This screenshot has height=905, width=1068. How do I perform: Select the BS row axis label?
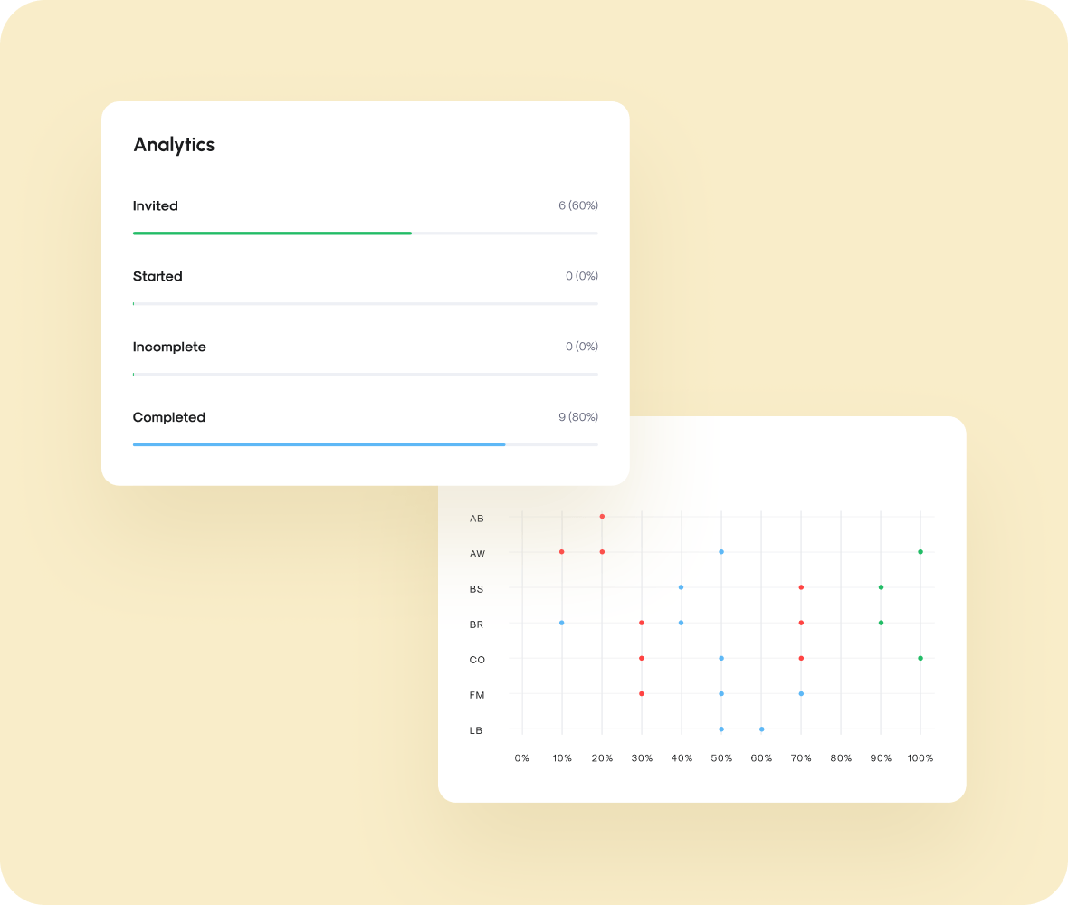[x=476, y=589]
